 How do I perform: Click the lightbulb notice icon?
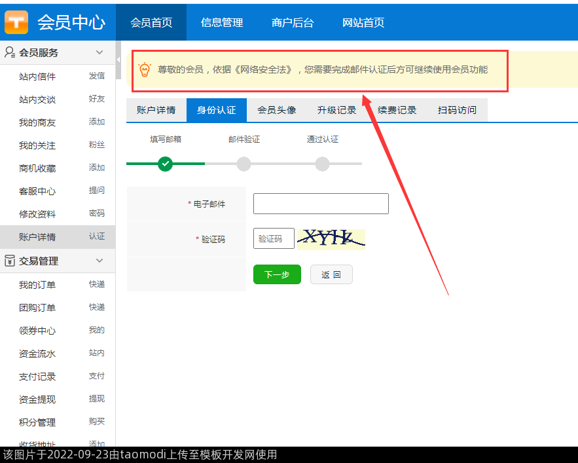coord(145,69)
